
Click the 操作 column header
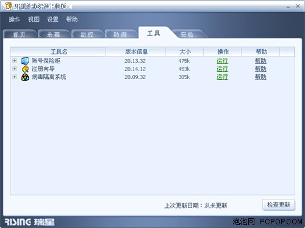223,52
